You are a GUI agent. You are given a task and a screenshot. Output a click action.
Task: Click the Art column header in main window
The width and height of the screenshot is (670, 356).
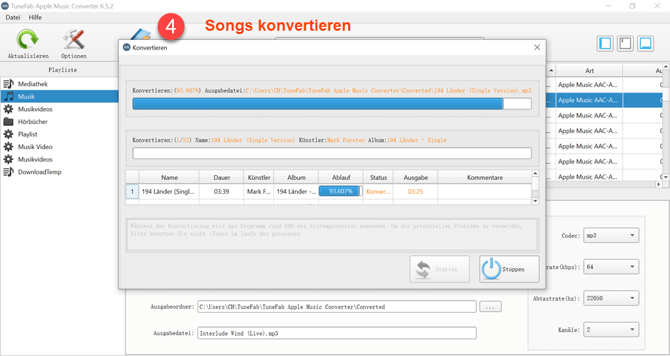590,71
